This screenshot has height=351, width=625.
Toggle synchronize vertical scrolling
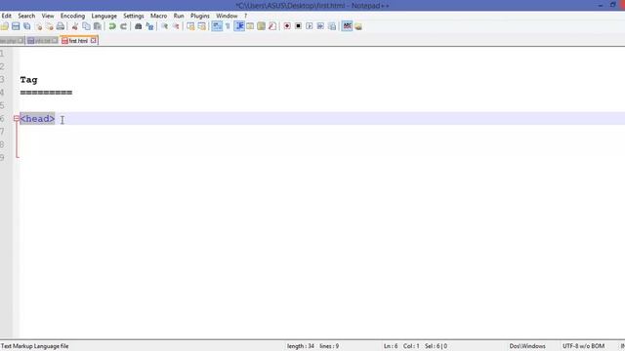coord(190,26)
